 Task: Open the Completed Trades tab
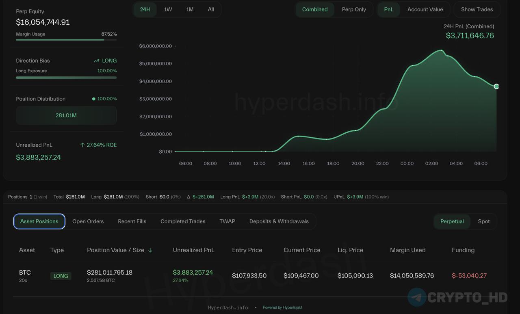[183, 221]
